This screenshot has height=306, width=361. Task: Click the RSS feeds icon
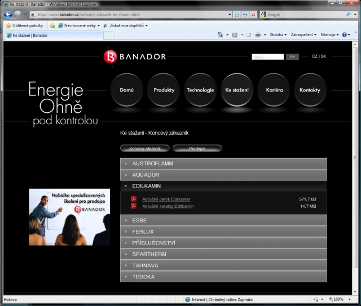point(235,35)
